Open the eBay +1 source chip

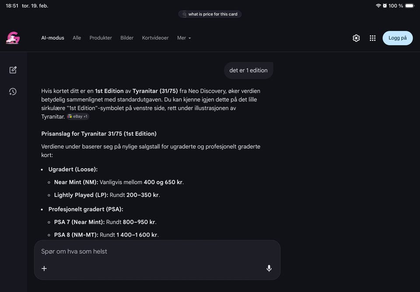coord(78,116)
